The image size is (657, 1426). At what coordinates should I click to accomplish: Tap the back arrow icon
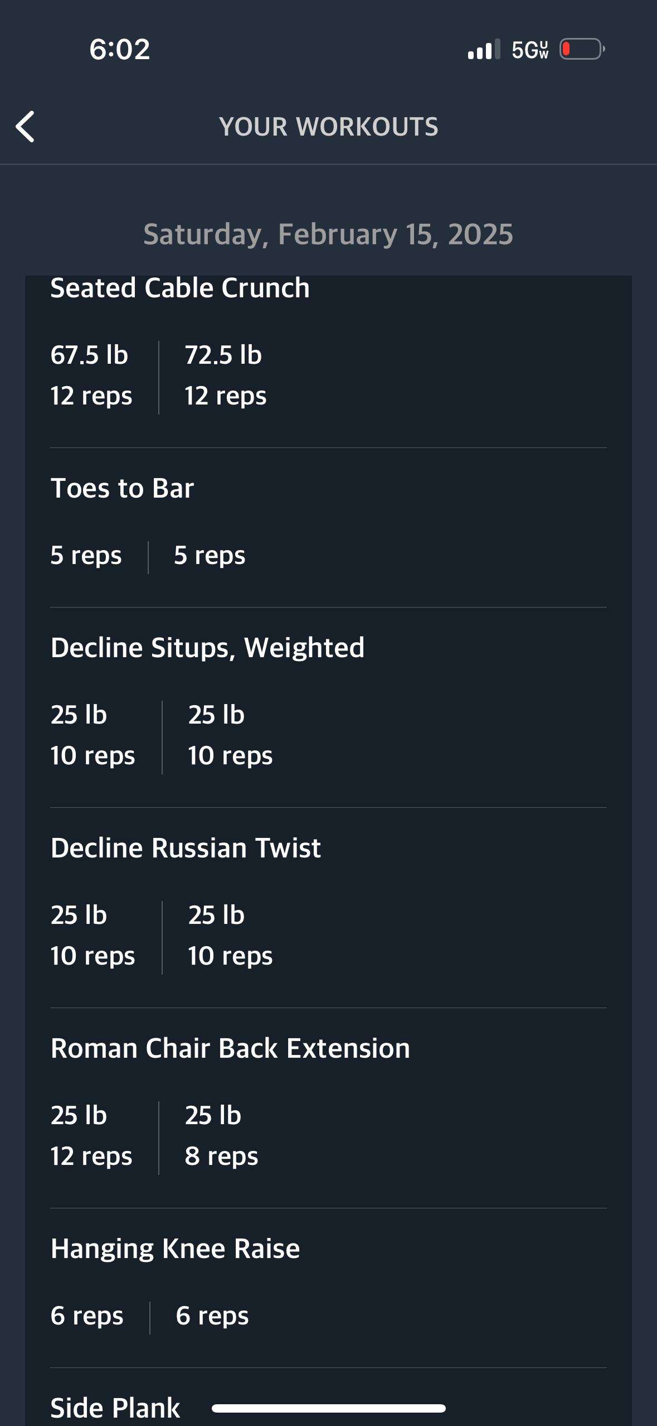tap(25, 127)
